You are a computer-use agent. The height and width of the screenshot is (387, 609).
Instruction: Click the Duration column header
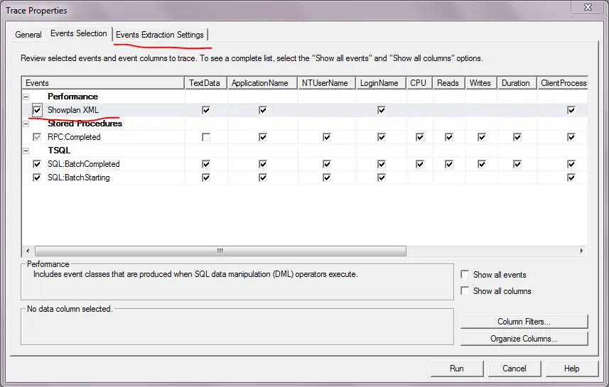[517, 83]
